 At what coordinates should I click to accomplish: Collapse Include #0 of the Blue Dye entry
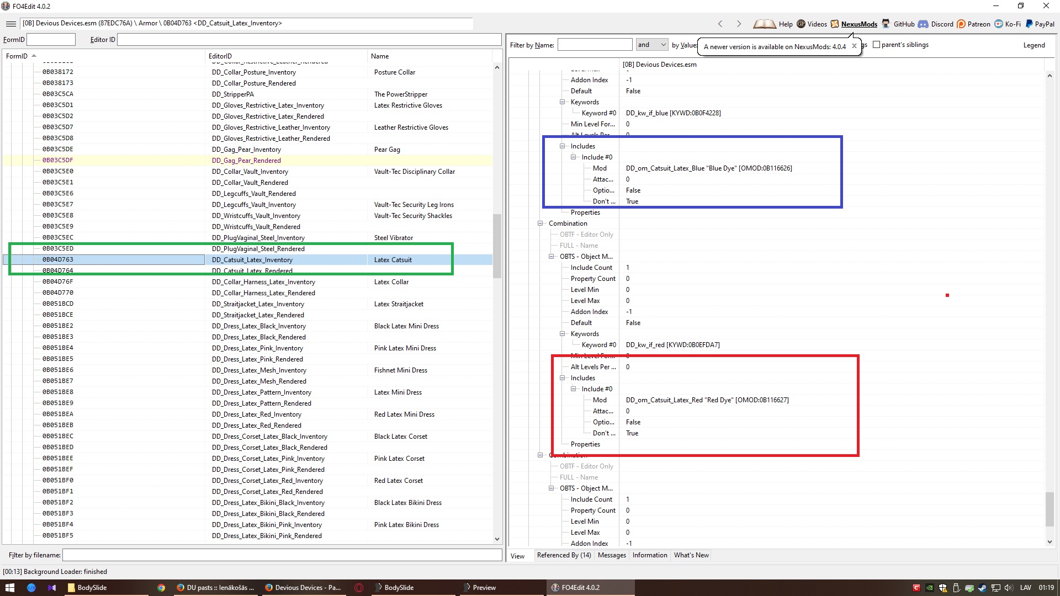573,157
